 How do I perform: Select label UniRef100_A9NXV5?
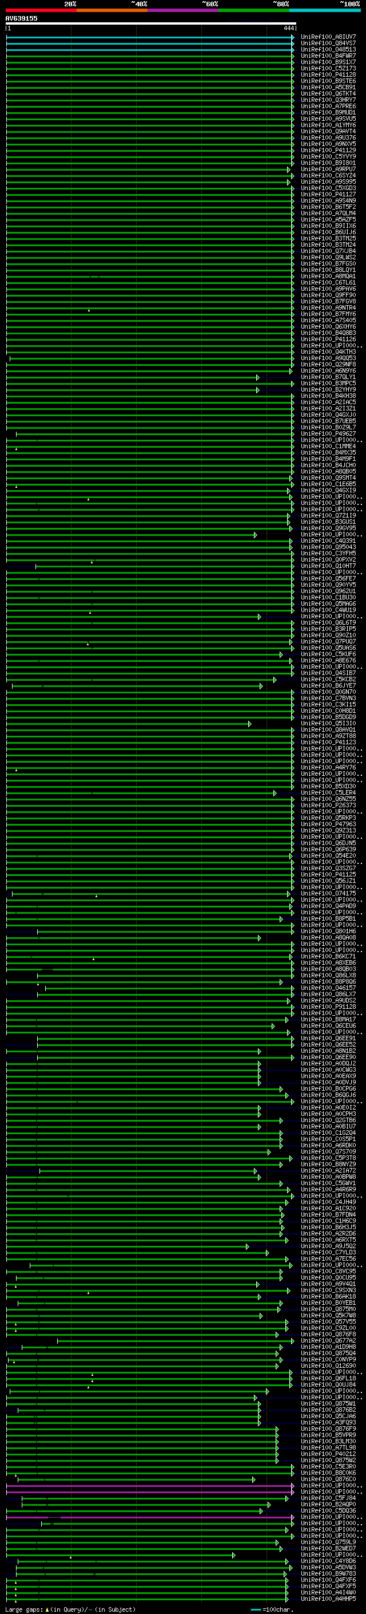click(328, 144)
